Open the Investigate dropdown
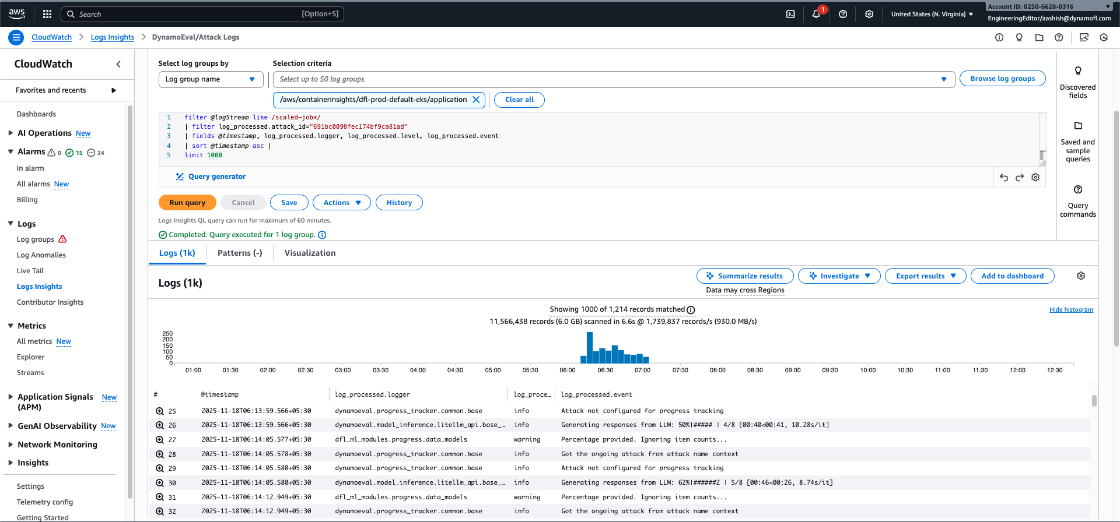 pos(839,276)
